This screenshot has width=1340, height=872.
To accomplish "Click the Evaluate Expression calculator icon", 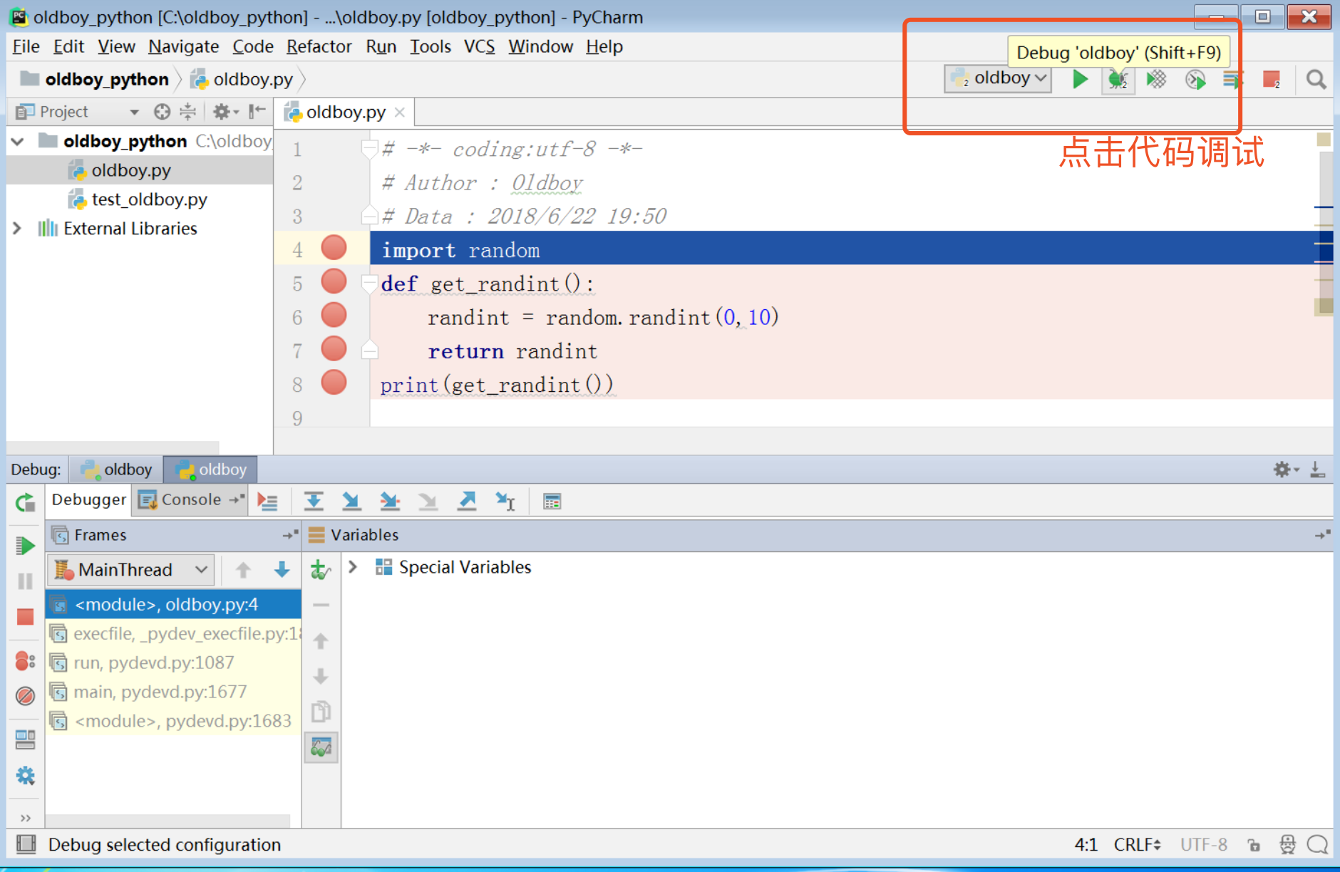I will coord(552,502).
